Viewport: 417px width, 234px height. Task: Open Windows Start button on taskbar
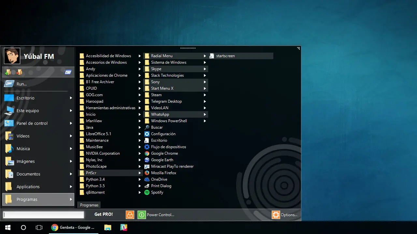(8, 227)
